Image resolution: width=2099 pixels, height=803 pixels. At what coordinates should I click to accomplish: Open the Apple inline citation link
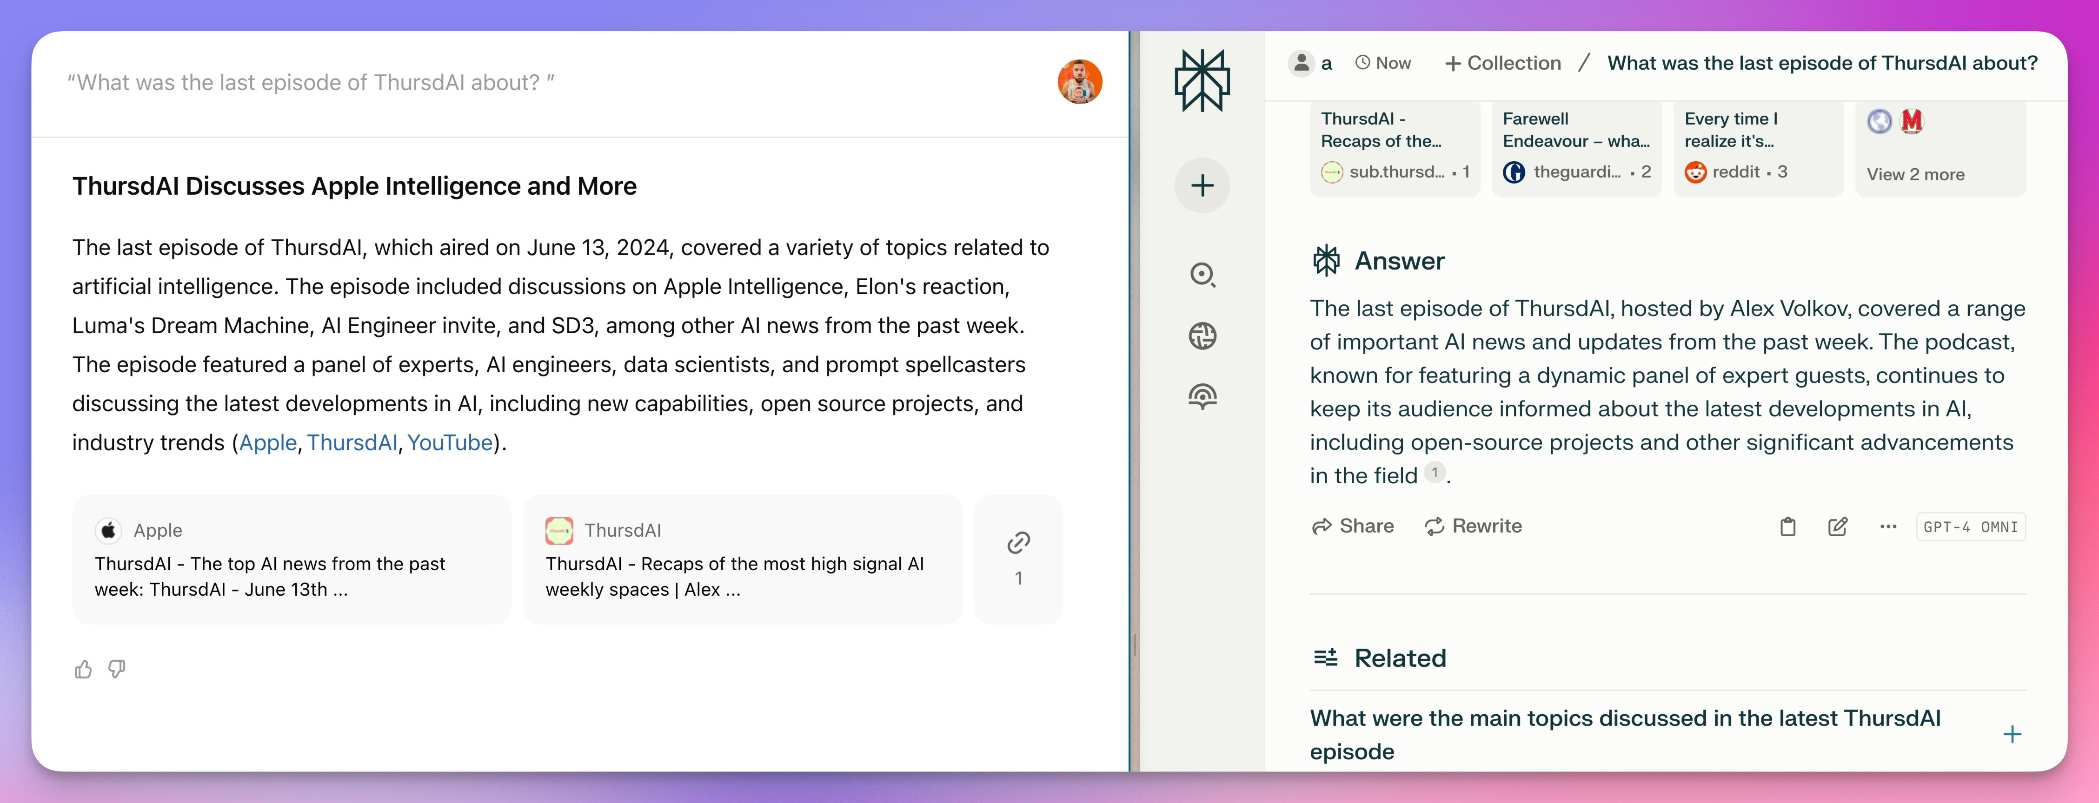(267, 442)
